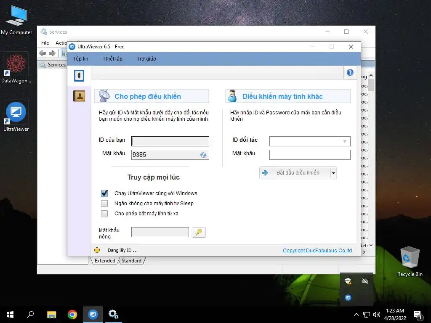Image resolution: width=431 pixels, height=323 pixels.
Task: Click the UltraViewer logo in title bar
Action: 72,47
